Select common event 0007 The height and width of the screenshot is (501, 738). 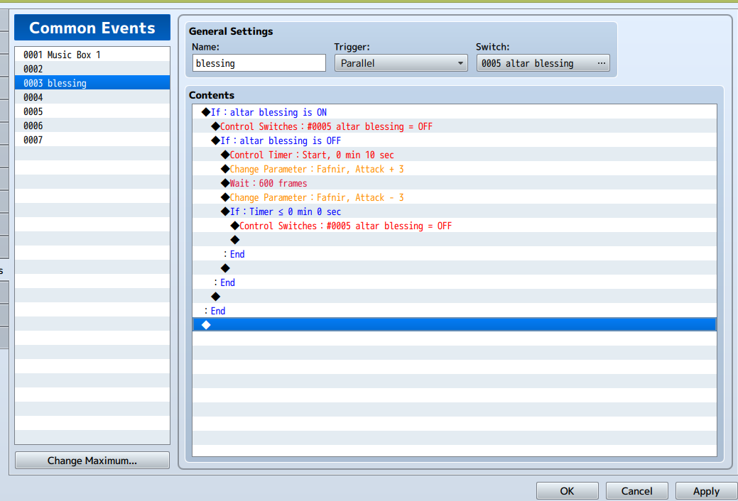[x=92, y=140]
